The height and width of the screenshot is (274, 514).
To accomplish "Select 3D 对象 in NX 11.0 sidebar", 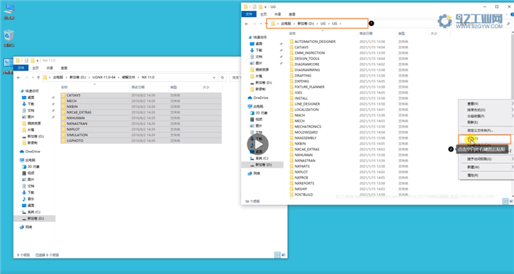I will [x=31, y=166].
